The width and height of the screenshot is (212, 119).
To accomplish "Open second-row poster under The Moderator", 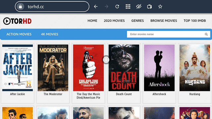I will coord(53,113).
